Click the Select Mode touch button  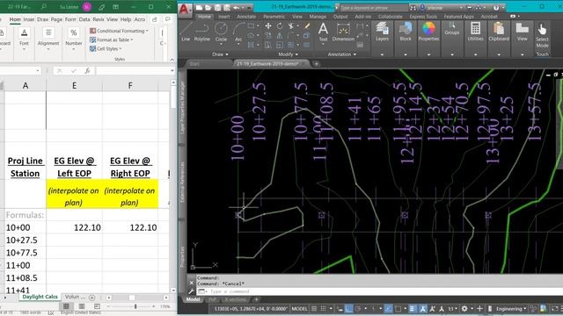pos(542,35)
